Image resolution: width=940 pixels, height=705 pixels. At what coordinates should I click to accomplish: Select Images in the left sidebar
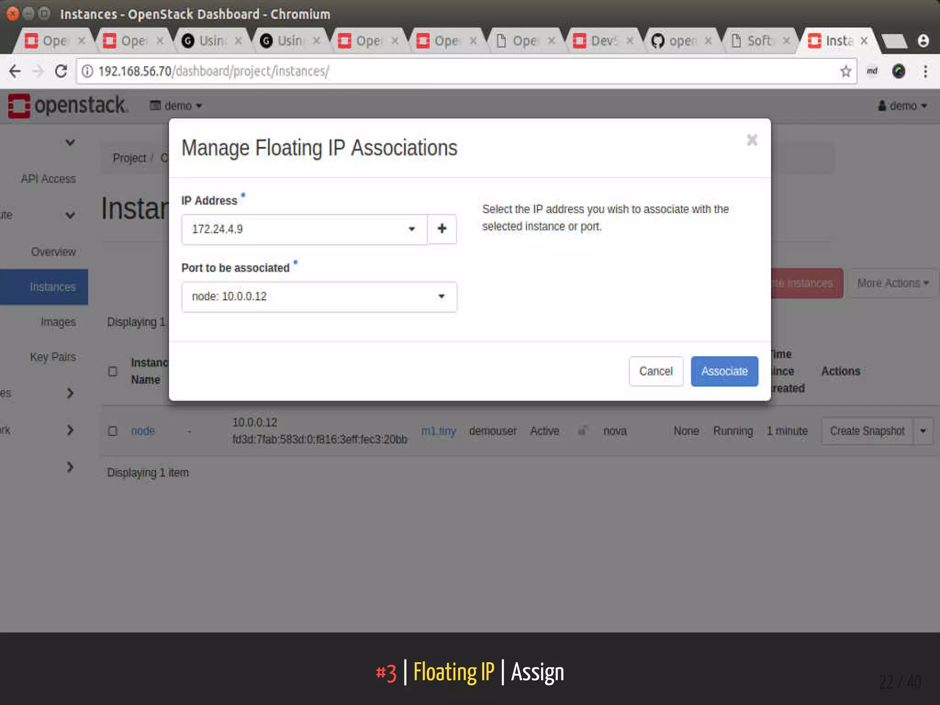click(x=58, y=322)
